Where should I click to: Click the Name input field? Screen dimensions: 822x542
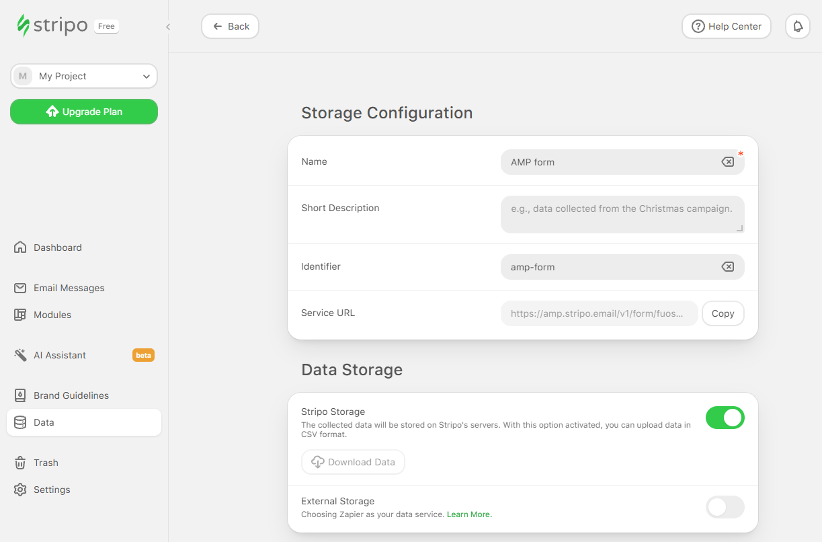[622, 162]
